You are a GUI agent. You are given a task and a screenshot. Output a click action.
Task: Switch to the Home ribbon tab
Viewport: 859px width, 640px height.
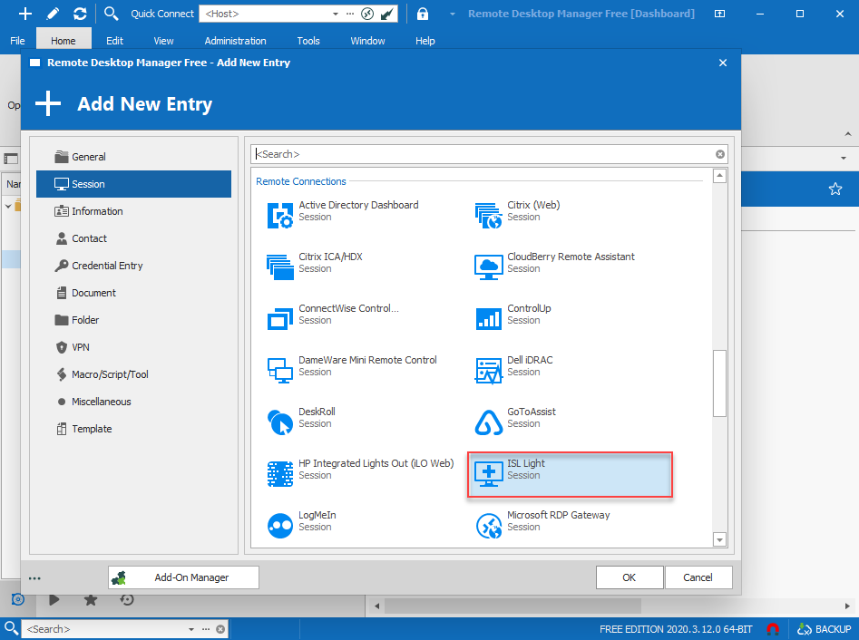coord(63,40)
